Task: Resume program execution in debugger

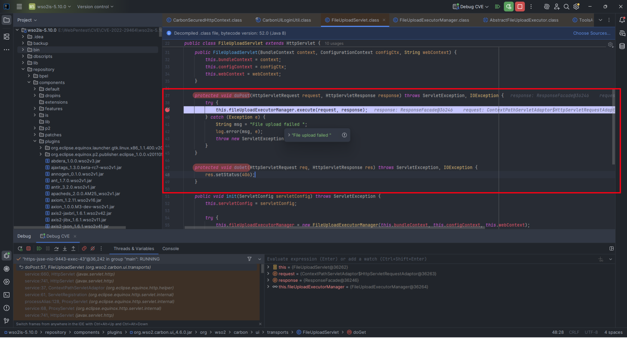Action: (39, 248)
